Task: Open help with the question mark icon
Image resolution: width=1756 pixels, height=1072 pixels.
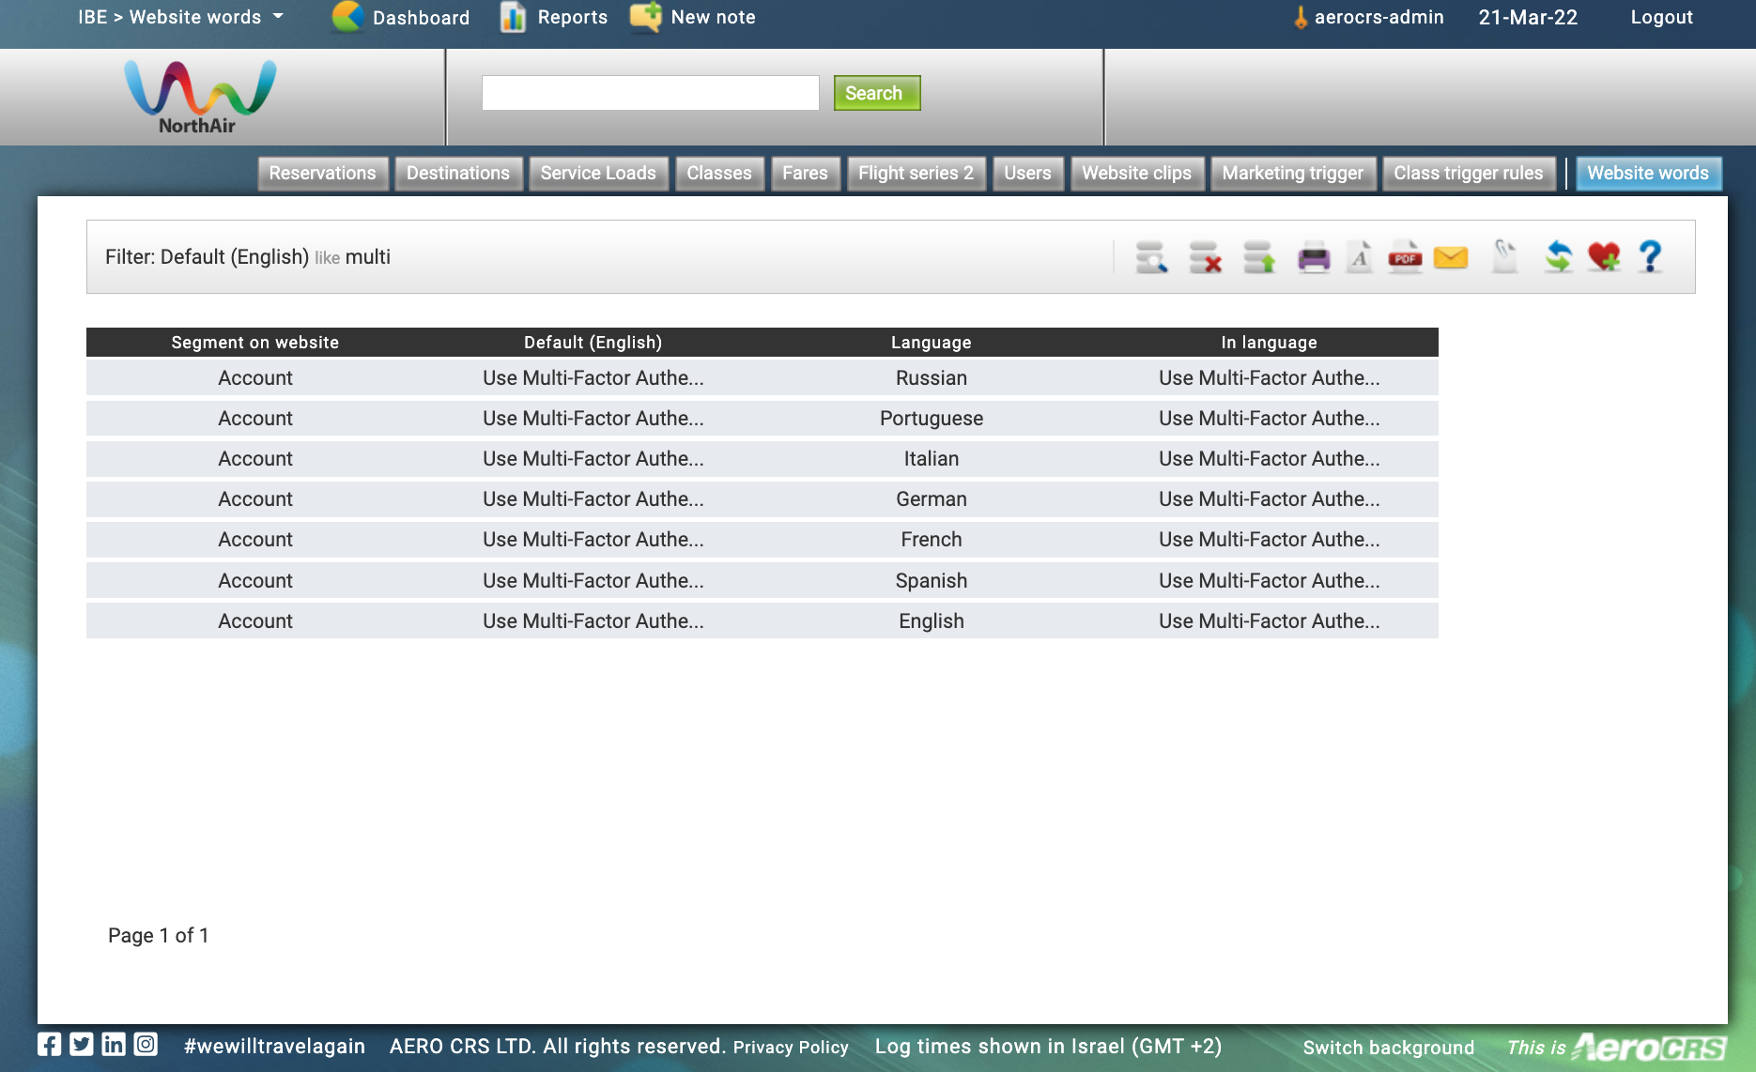Action: tap(1650, 256)
